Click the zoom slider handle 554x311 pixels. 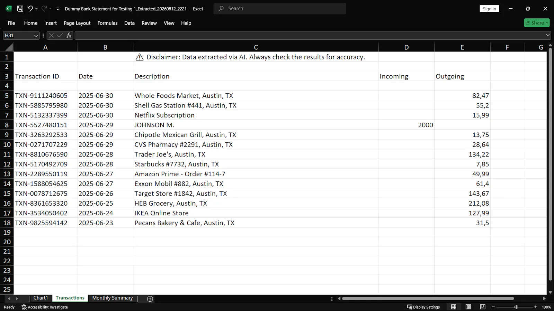click(516, 307)
